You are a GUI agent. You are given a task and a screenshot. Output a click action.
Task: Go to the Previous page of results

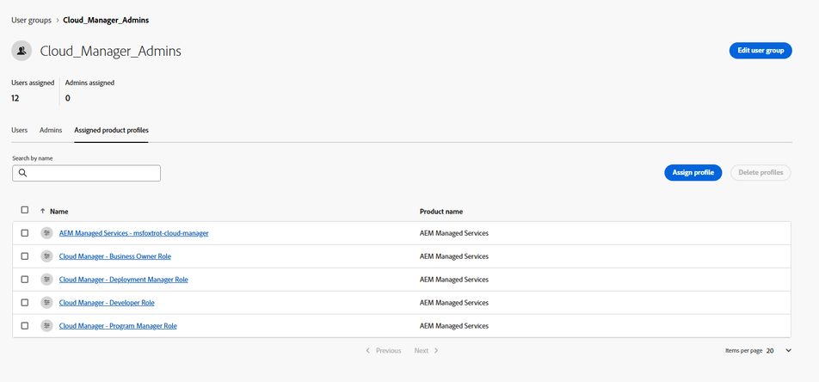click(x=384, y=351)
